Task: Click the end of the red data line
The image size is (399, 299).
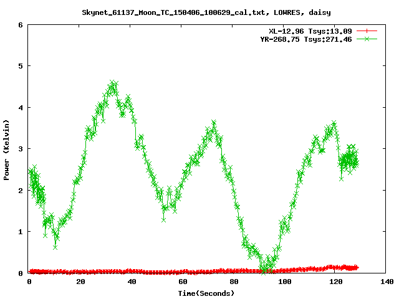Action: (x=357, y=267)
